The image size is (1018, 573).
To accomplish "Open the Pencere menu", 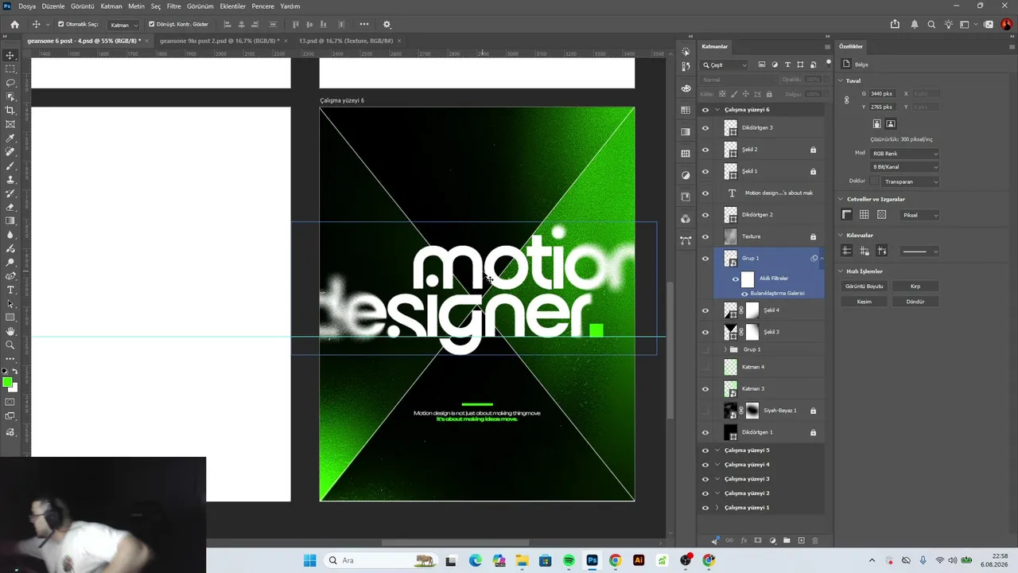I will 263,6.
